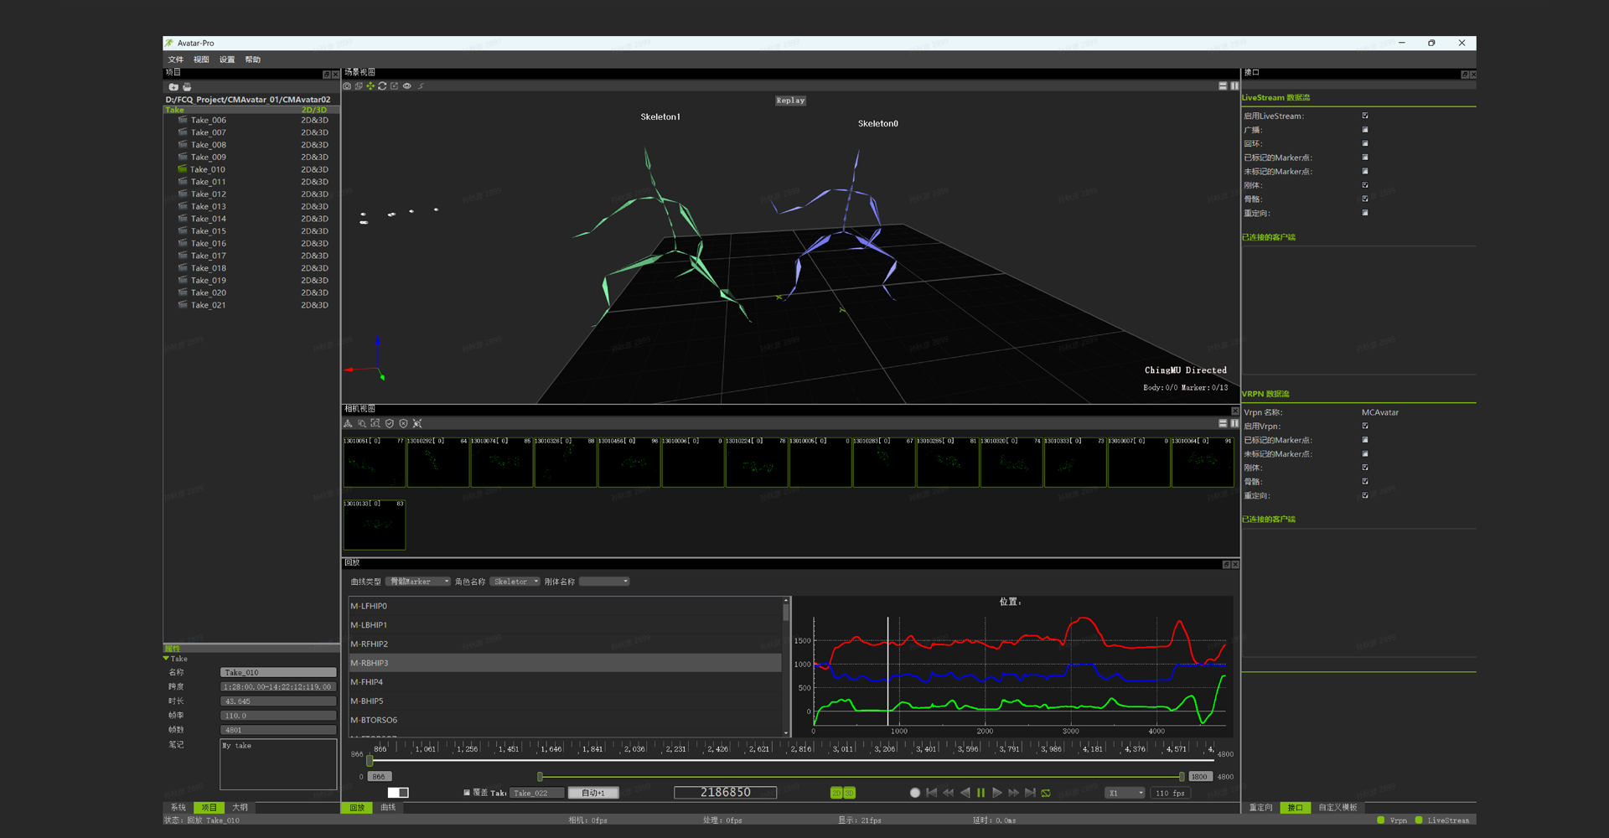
Task: Click the refresh icon in scene view toolbar
Action: [x=382, y=86]
